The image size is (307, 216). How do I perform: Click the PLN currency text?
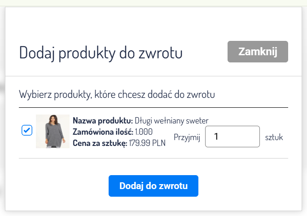[159, 144]
